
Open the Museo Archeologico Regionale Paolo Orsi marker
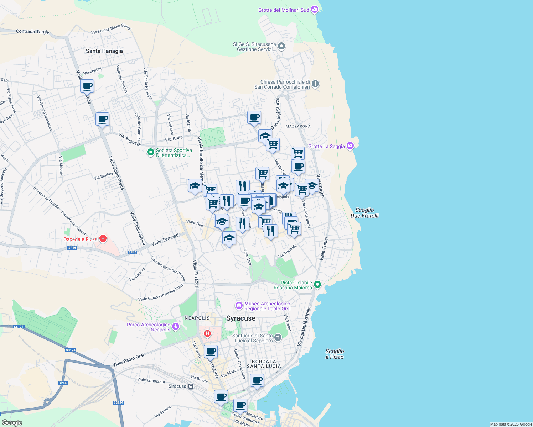(239, 305)
